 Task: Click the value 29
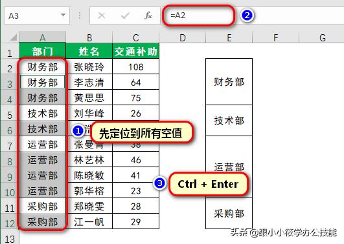(x=136, y=222)
